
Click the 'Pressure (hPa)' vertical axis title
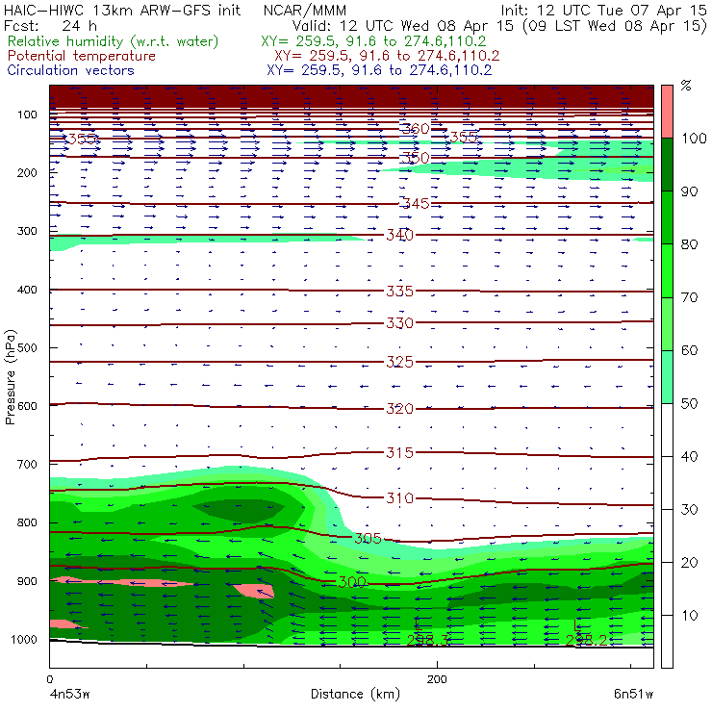tap(10, 377)
